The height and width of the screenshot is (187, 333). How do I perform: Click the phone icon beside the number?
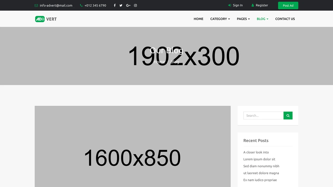(81, 5)
